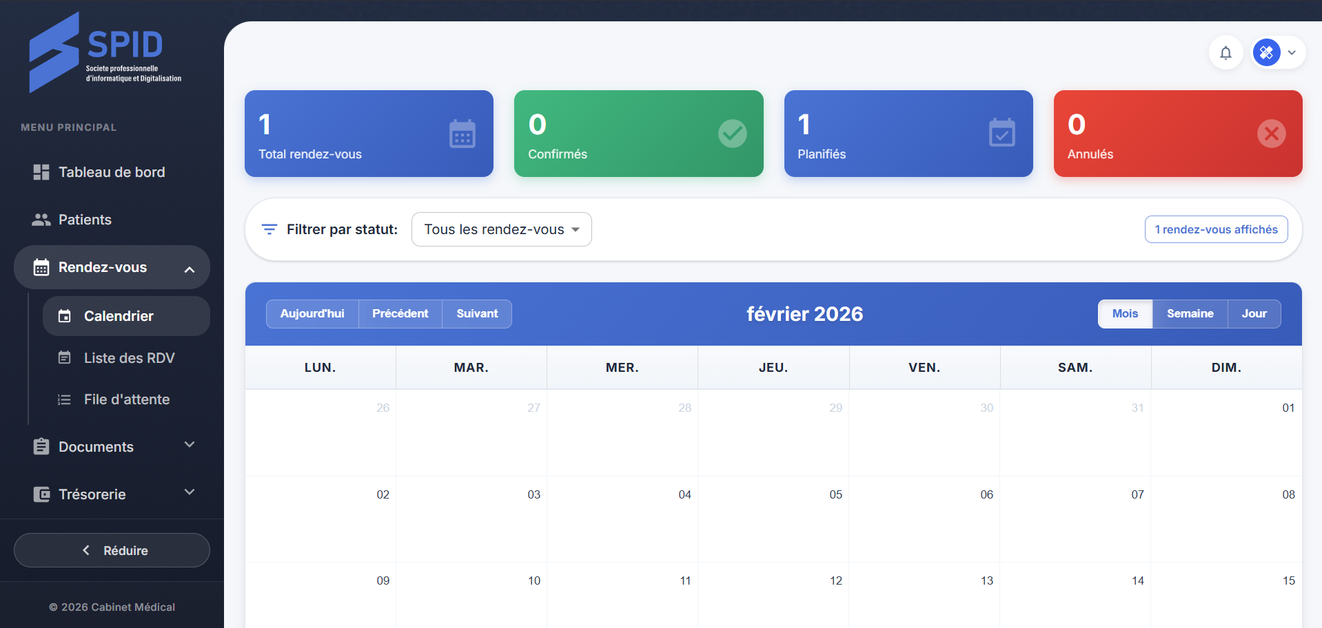Select the 05 February day cell
The image size is (1322, 628).
pyautogui.click(x=773, y=519)
